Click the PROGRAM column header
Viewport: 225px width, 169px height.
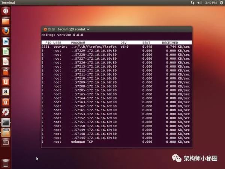click(x=78, y=43)
